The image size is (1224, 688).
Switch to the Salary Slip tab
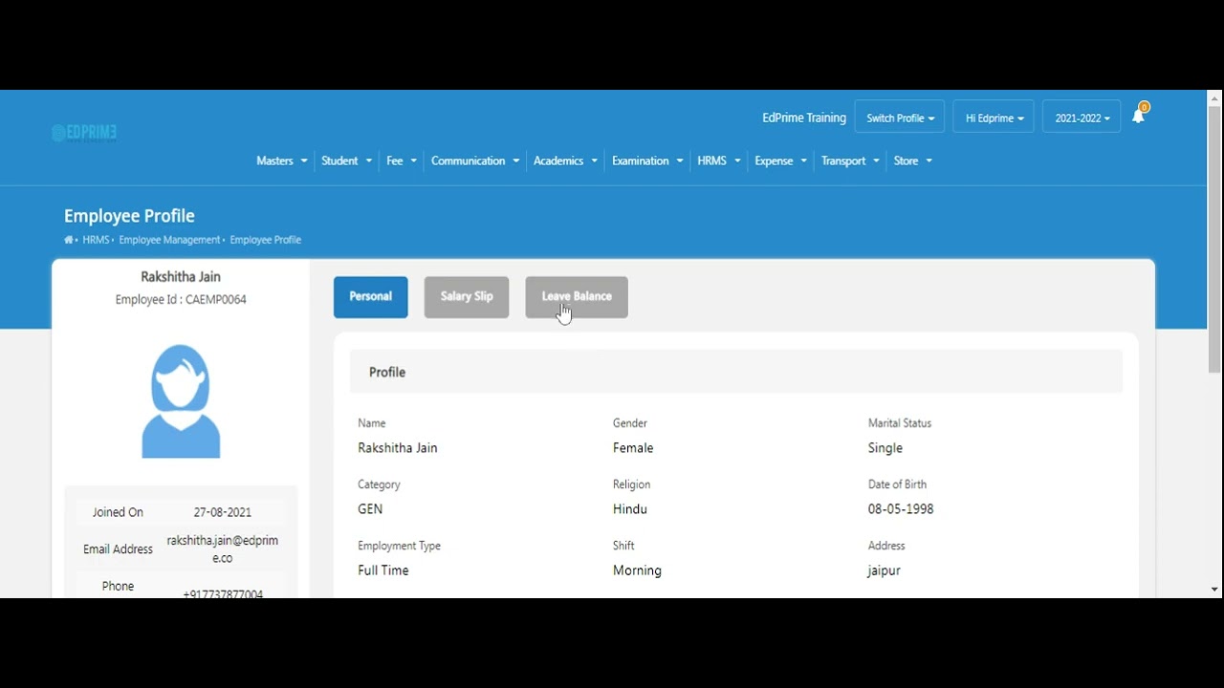click(467, 297)
